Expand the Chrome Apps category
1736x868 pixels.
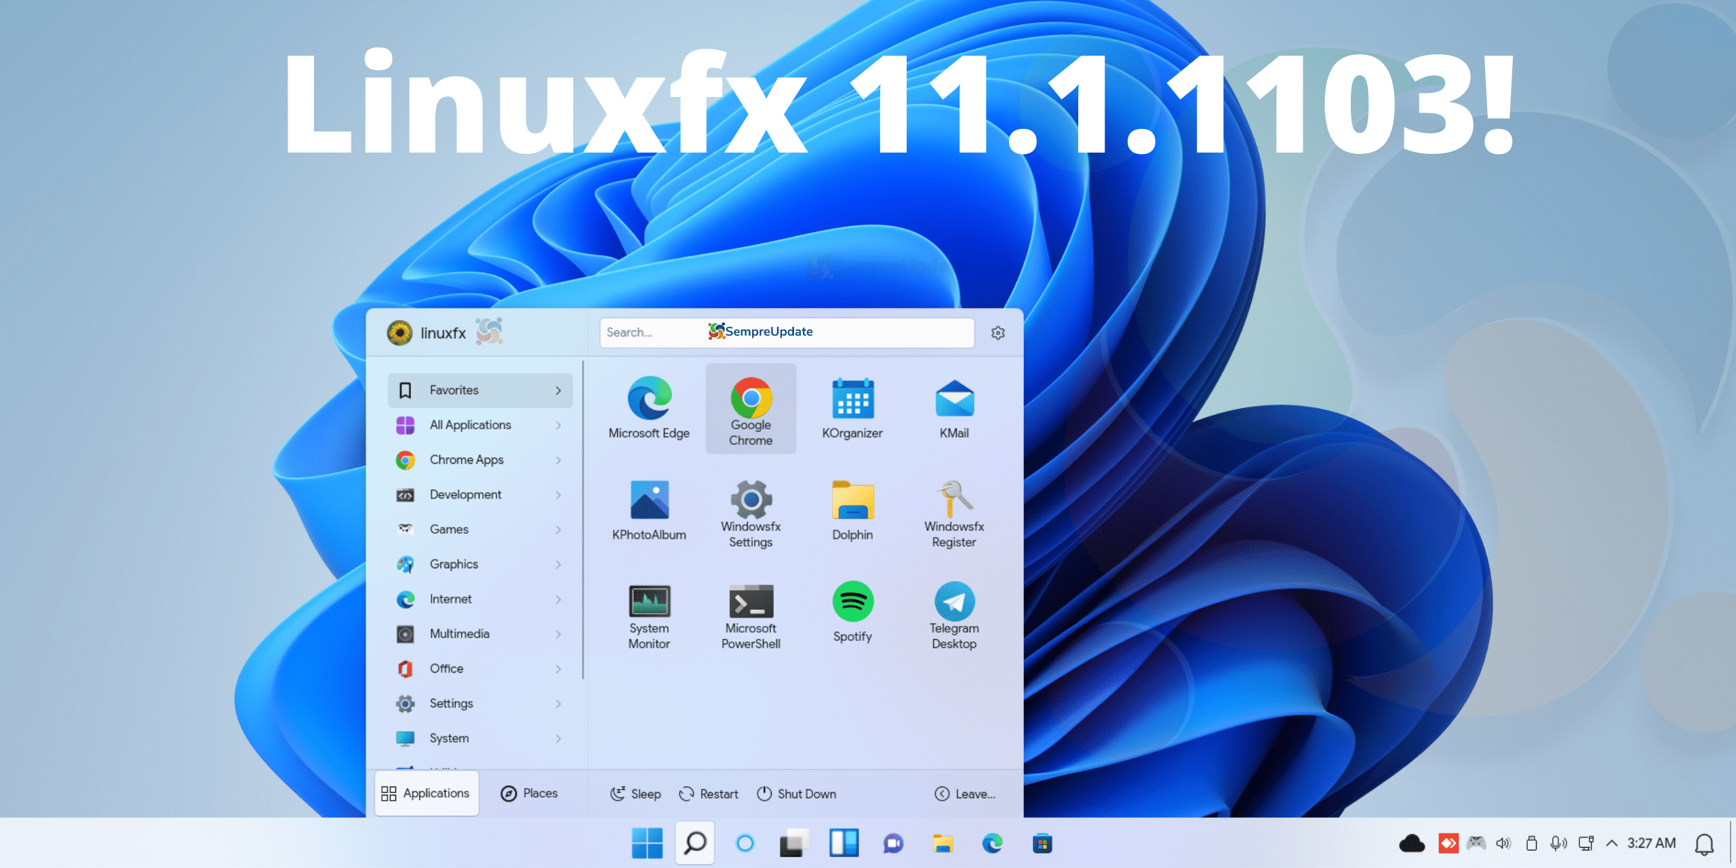[x=480, y=460]
